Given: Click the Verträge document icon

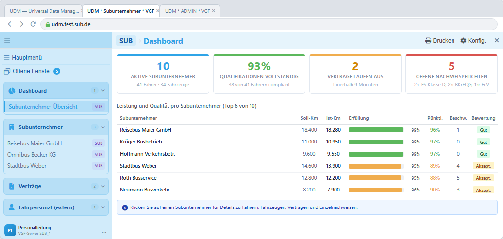Looking at the screenshot, I should 12,186.
